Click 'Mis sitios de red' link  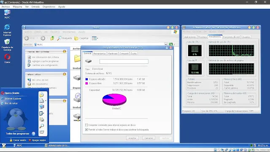pos(40,80)
